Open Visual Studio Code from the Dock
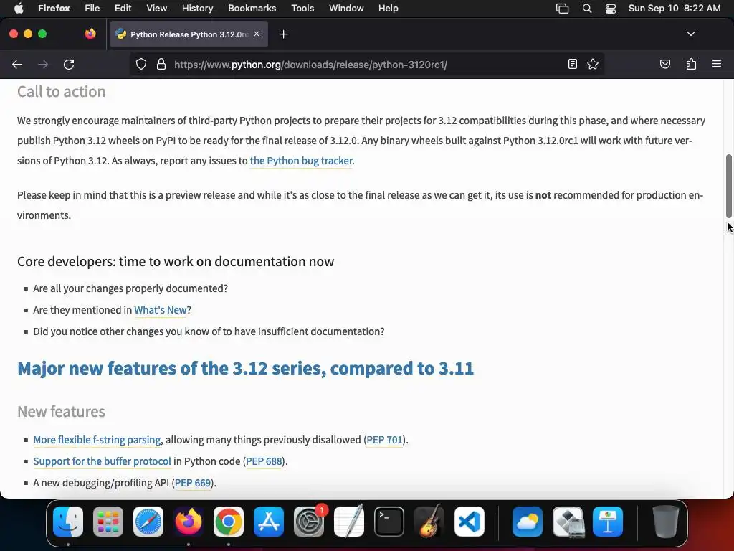 point(469,522)
